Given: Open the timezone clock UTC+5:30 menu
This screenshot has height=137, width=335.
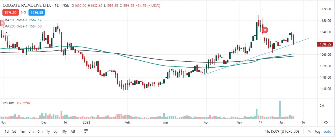Looking at the screenshot, I should [284, 131].
